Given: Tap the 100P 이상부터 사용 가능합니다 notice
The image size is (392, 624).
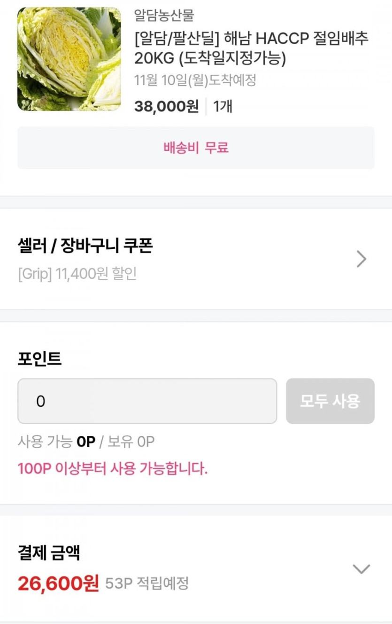Looking at the screenshot, I should click(x=112, y=468).
